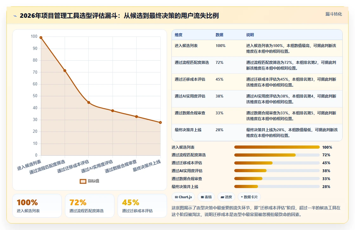The image size is (355, 230).
Task: Click the 72% 通过流程匹配度筛选 stat card
Action: click(90, 206)
